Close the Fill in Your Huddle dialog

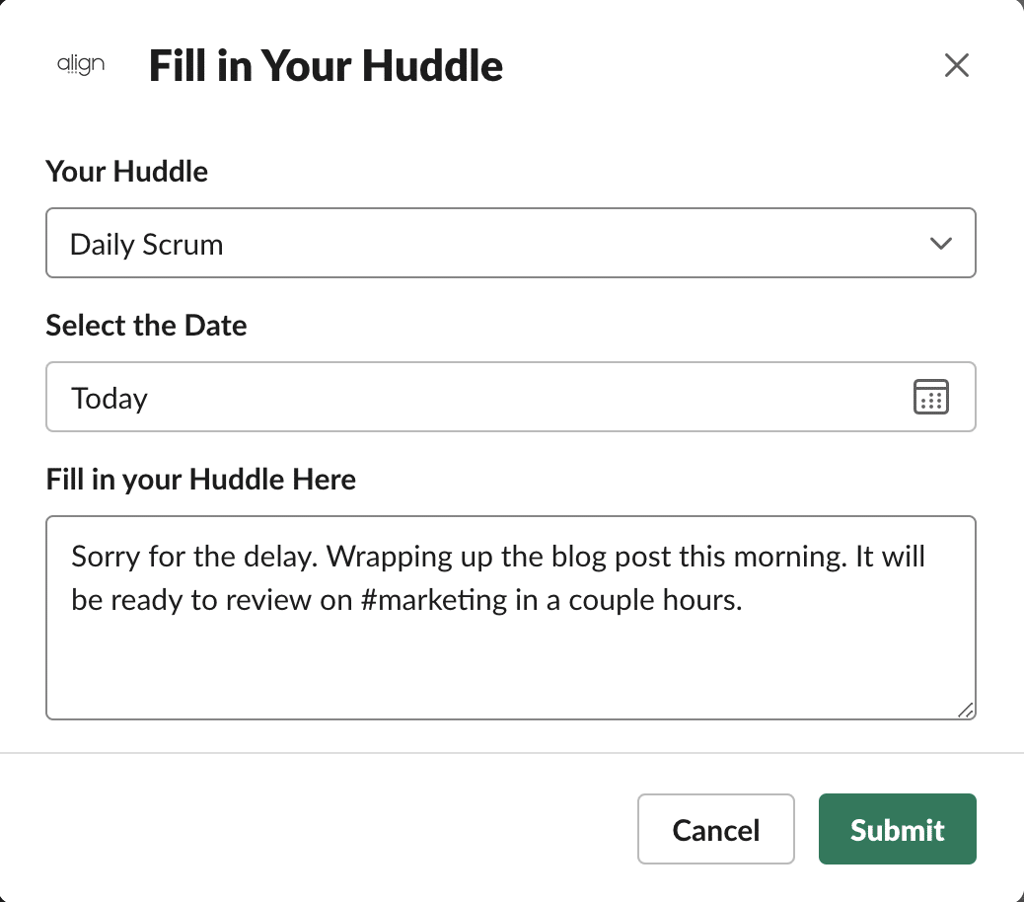click(x=956, y=66)
